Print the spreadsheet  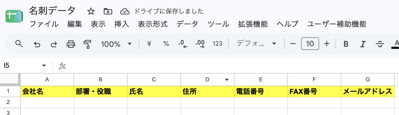(x=71, y=44)
